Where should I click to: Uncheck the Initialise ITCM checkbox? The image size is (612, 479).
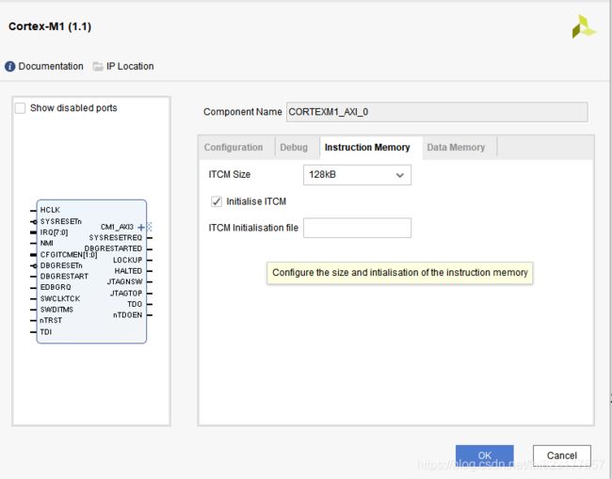[217, 201]
